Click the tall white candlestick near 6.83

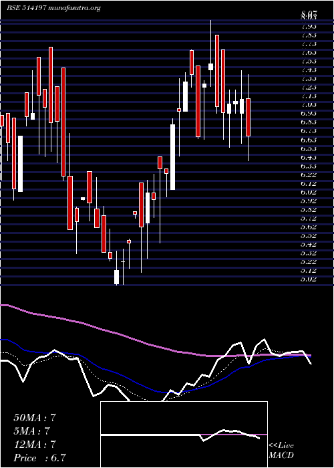pos(172,157)
